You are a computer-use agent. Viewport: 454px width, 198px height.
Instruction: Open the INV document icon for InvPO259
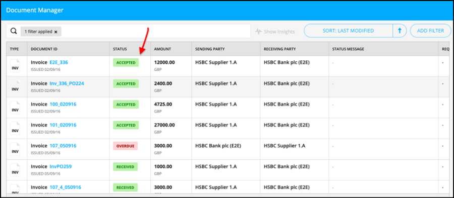click(x=15, y=170)
